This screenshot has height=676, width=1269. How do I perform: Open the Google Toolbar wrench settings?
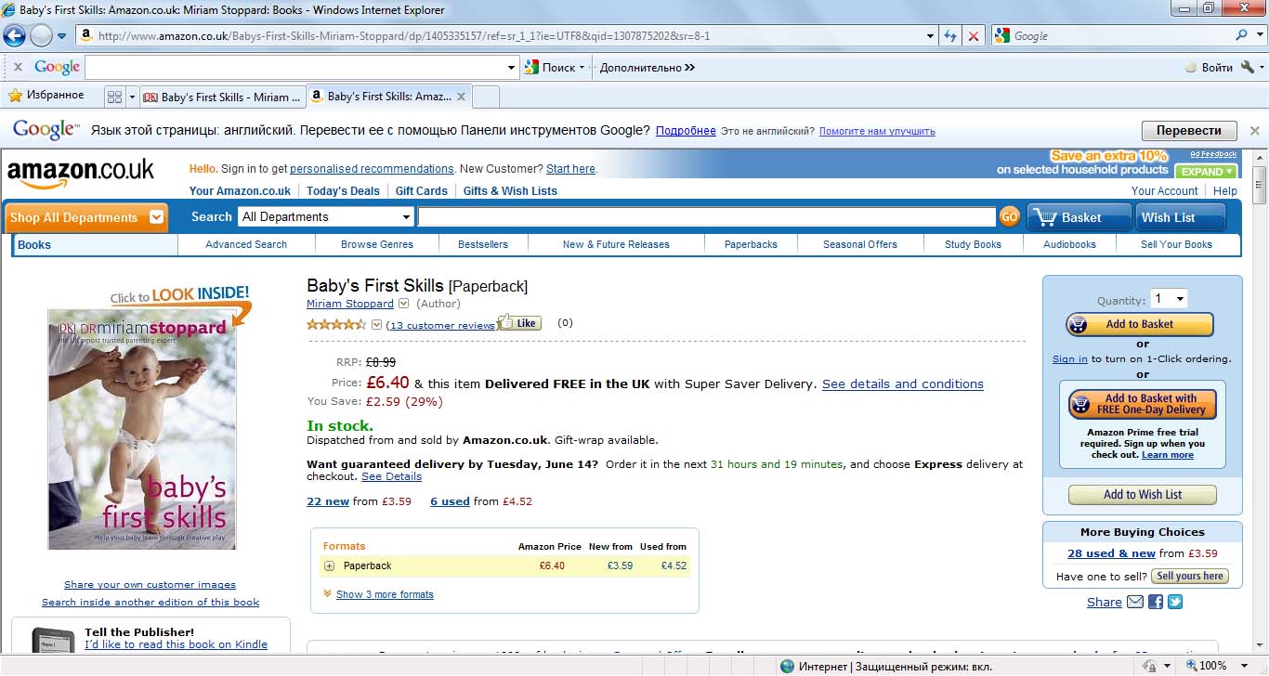[x=1248, y=67]
